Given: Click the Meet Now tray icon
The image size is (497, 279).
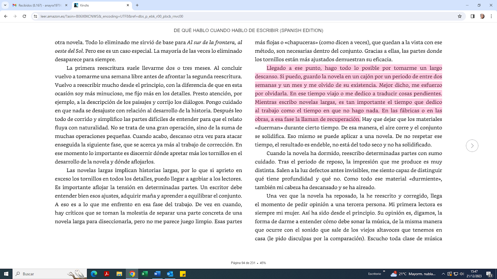Looking at the screenshot, I should tap(449, 274).
